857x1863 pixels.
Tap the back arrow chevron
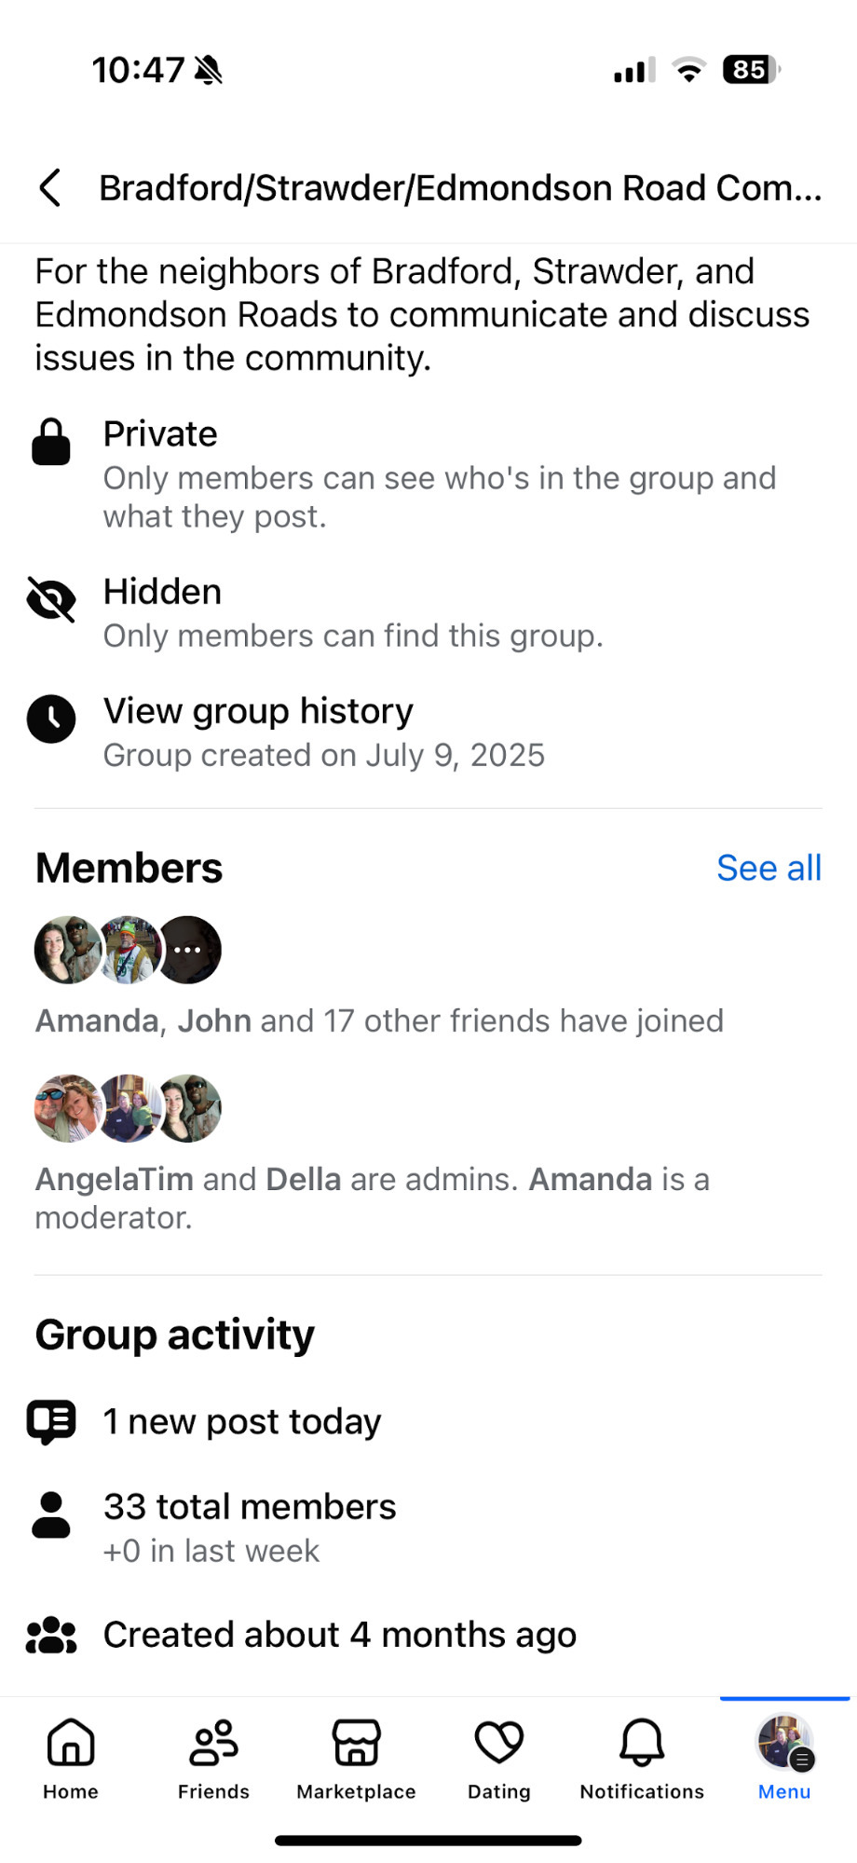tap(50, 187)
